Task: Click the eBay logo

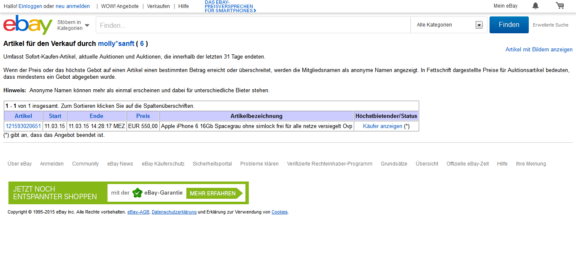Action: (x=28, y=25)
